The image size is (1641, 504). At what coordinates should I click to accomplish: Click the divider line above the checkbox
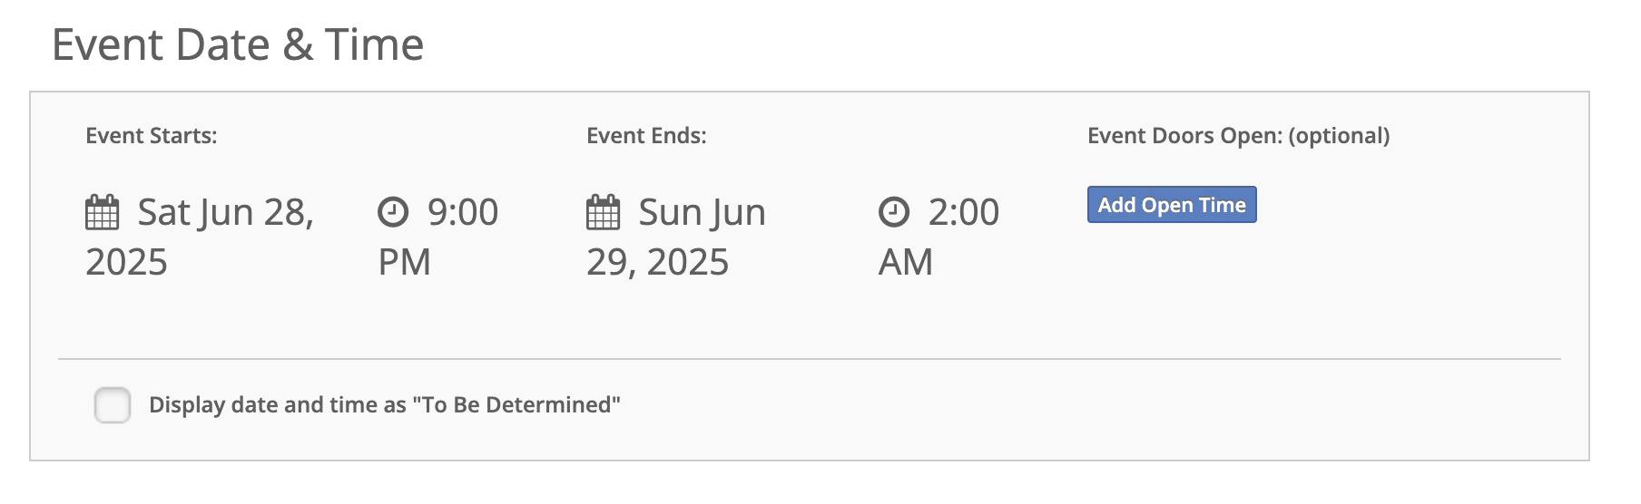(810, 359)
